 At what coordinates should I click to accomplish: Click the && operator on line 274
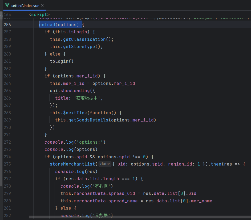[92, 157]
